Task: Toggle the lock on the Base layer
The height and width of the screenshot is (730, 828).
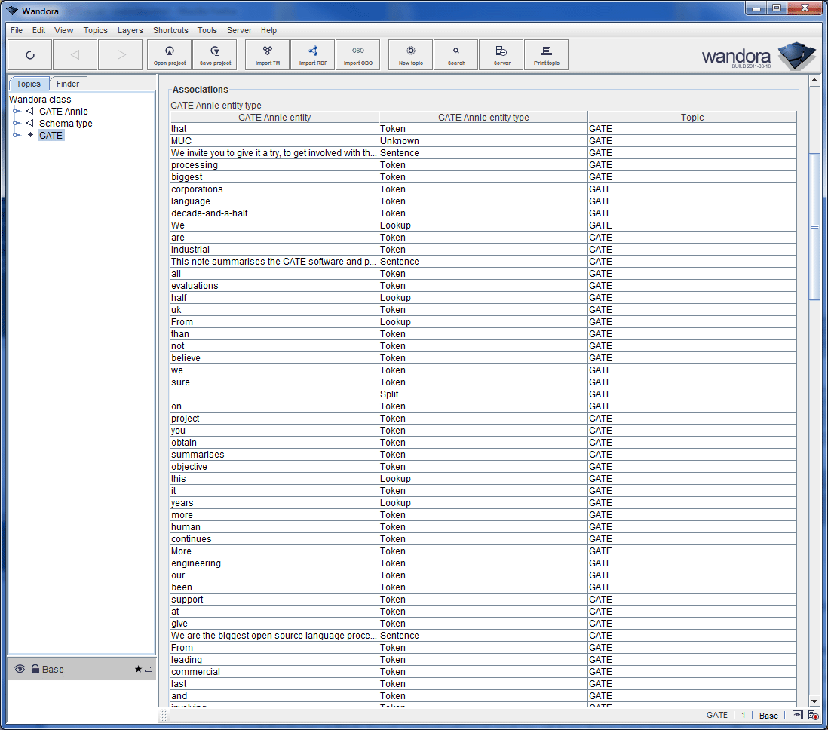Action: [x=35, y=669]
